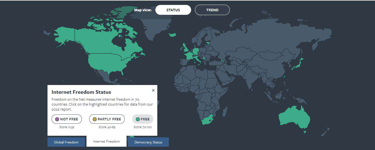Select the Internet Freedom tab

(107, 141)
